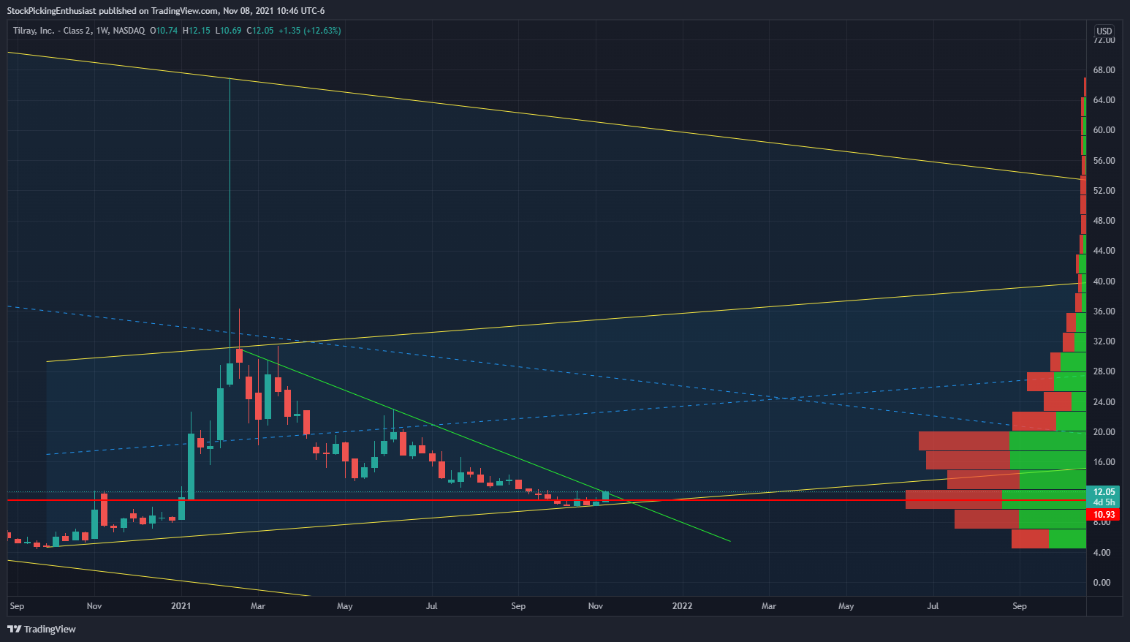Click the open value O10.74

[164, 31]
